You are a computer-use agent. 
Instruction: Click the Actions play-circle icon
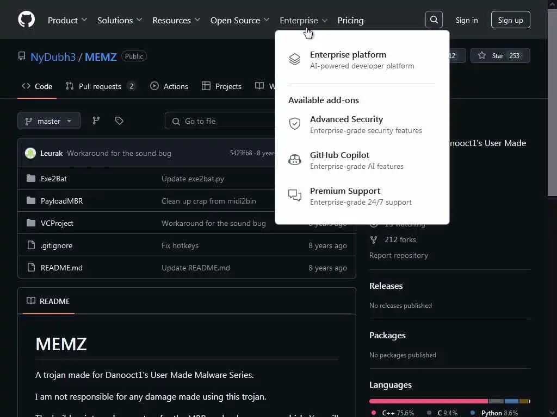154,86
